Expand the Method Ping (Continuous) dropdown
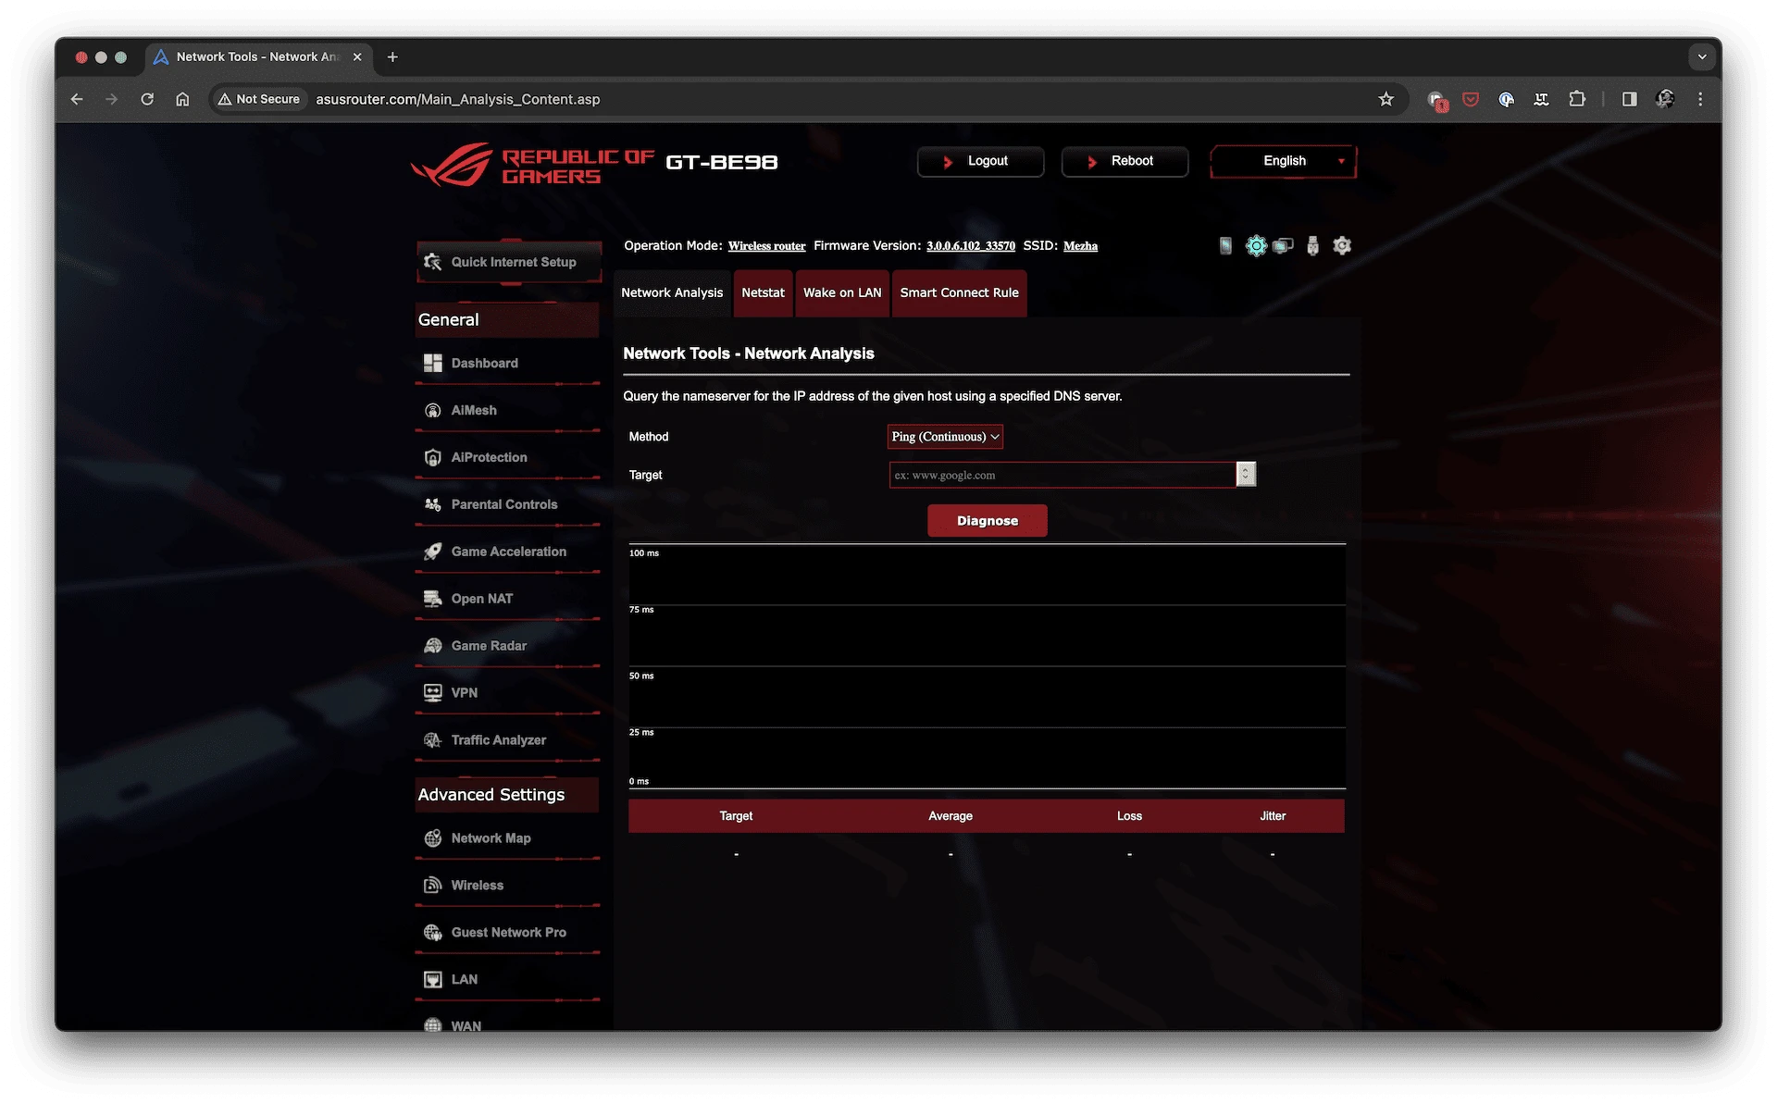Viewport: 1777px width, 1104px height. click(x=945, y=437)
